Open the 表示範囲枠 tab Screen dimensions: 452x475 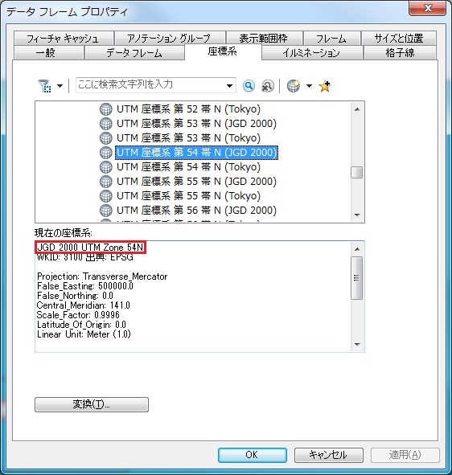click(264, 38)
